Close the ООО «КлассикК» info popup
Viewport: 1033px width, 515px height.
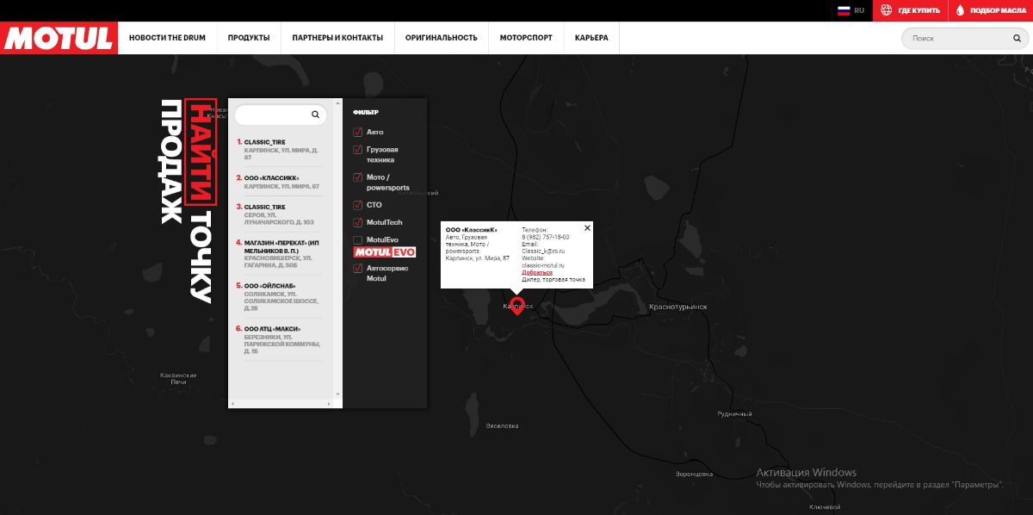[587, 228]
